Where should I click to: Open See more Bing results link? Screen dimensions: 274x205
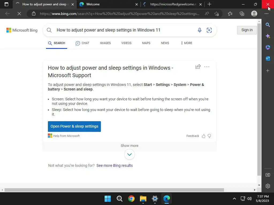(x=115, y=165)
